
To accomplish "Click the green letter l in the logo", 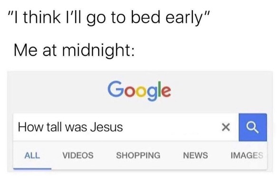I will click(x=159, y=89).
